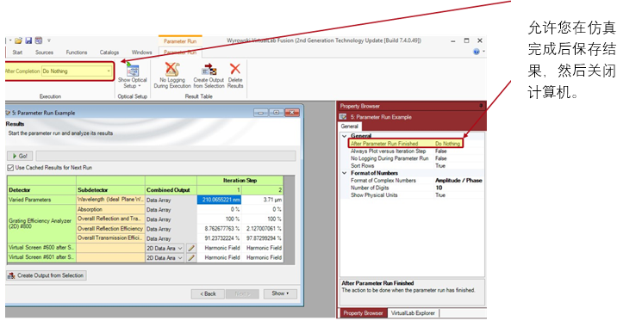The image size is (617, 327).
Task: Select the 210.0655221 nm wavelength cell
Action: pyautogui.click(x=219, y=200)
